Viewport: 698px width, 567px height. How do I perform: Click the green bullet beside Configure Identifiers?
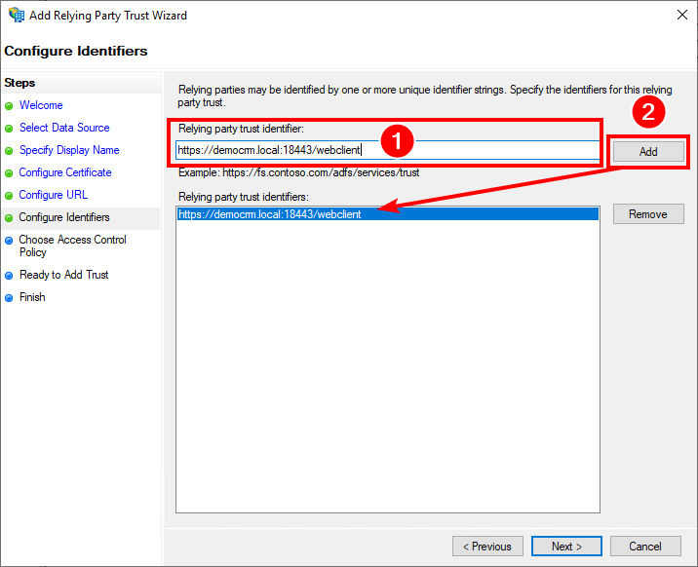click(9, 218)
